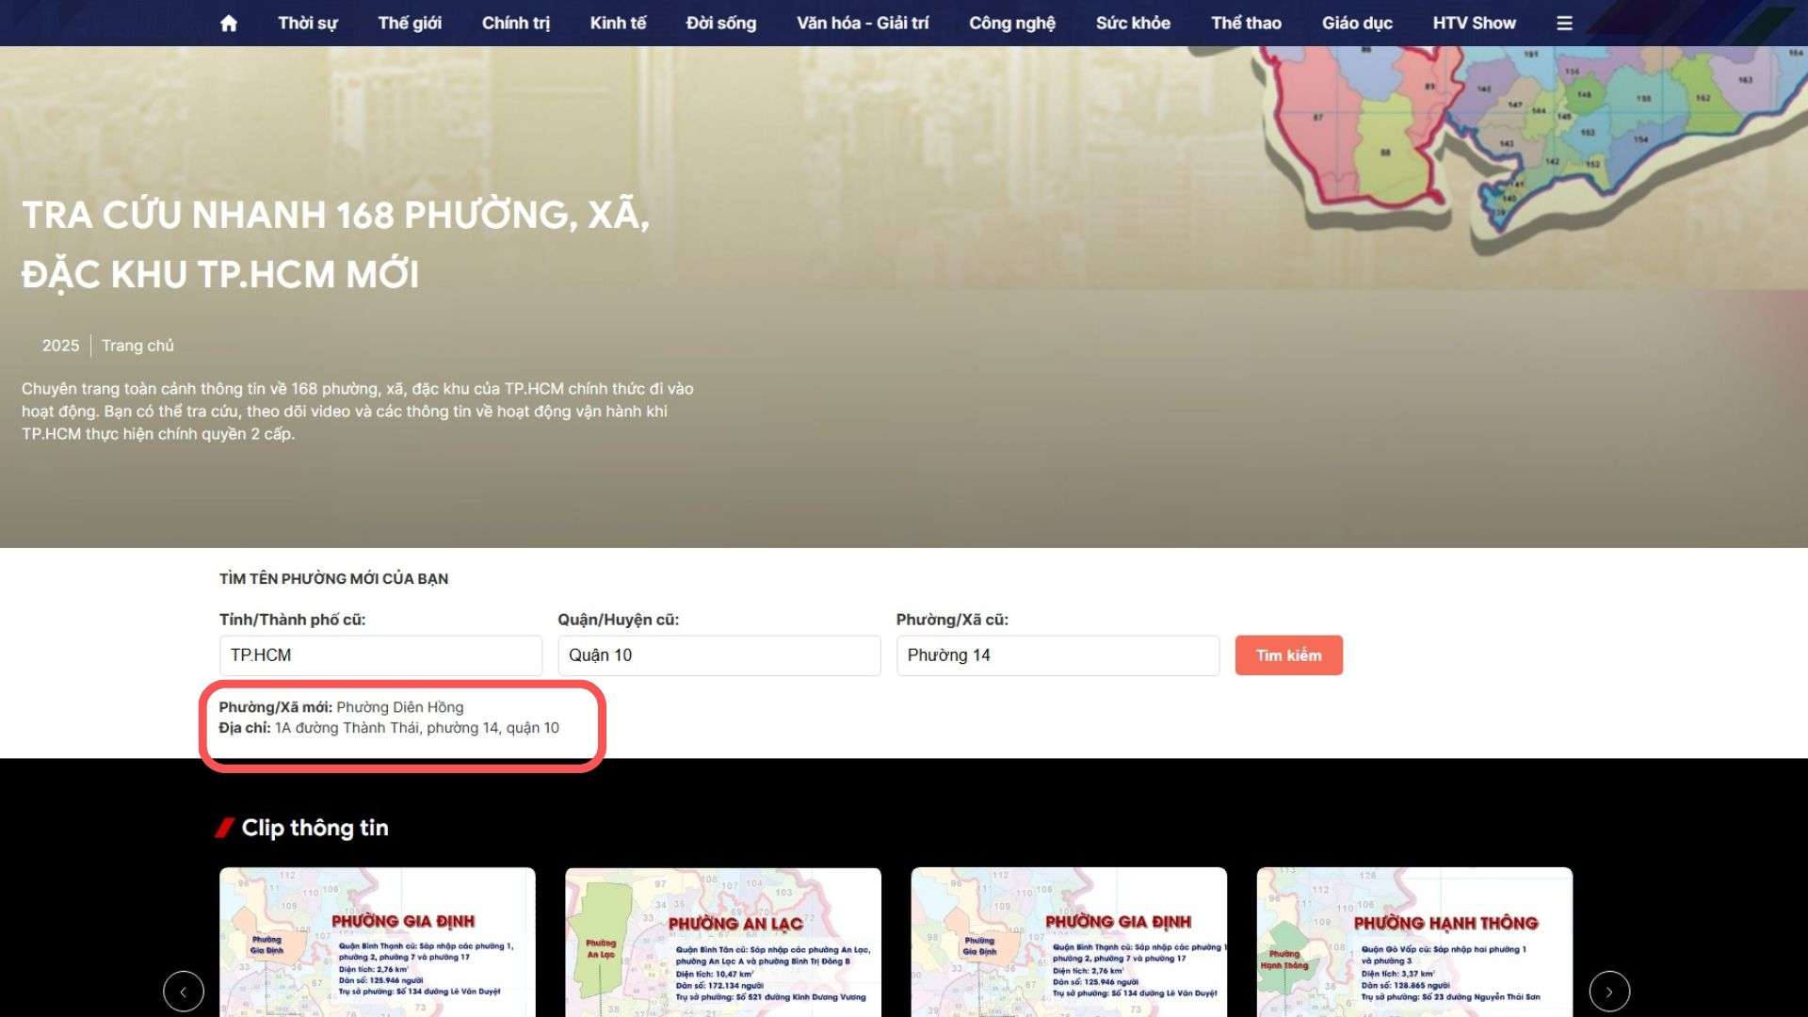Go to the Công nghệ section

click(x=1012, y=24)
